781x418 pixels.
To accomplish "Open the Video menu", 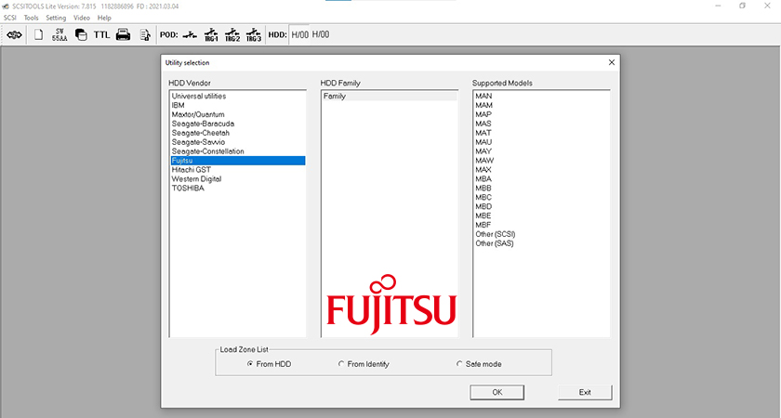I will point(82,18).
